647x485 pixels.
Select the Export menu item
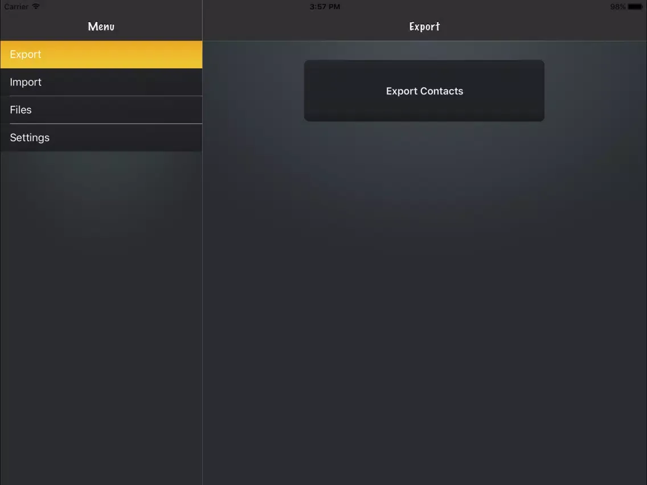[x=101, y=55]
